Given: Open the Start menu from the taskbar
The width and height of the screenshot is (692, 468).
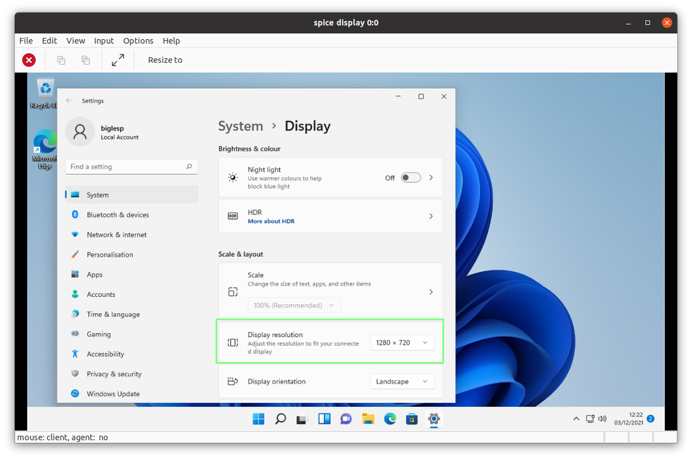Looking at the screenshot, I should click(258, 419).
